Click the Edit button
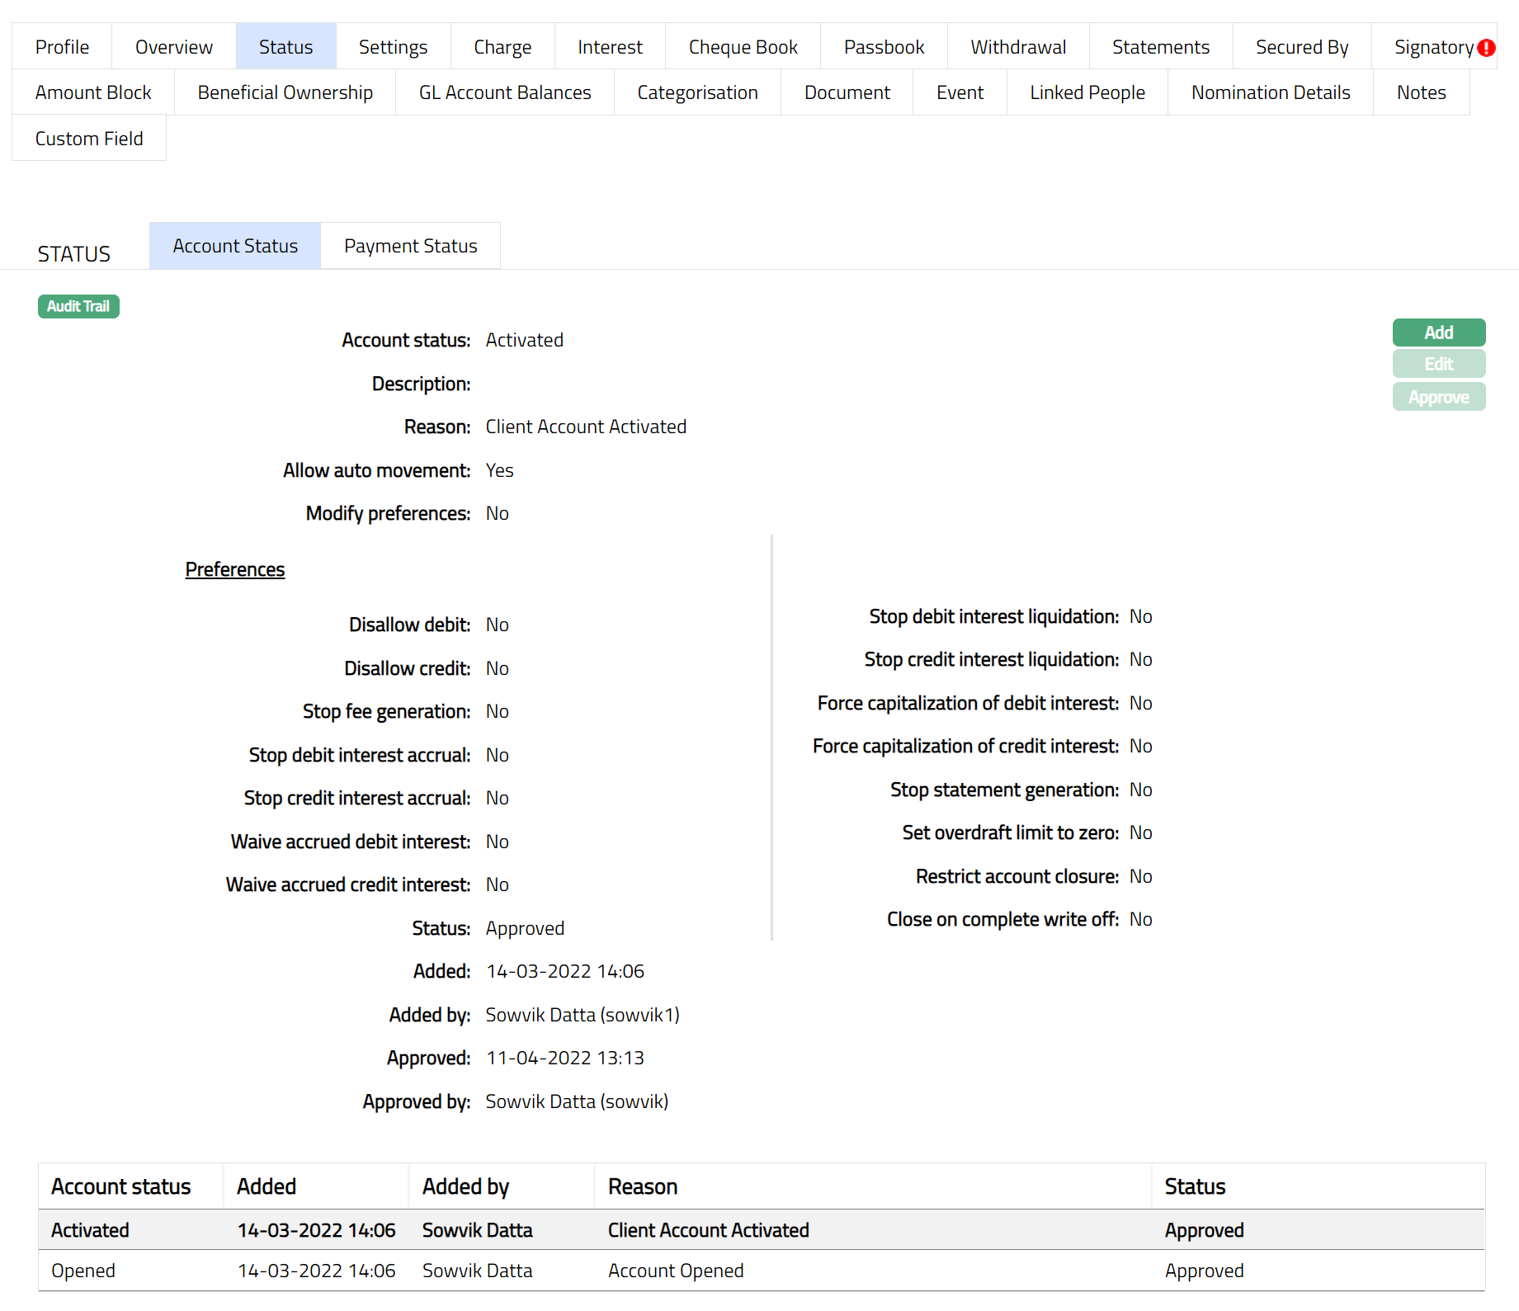Image resolution: width=1519 pixels, height=1311 pixels. (1438, 364)
